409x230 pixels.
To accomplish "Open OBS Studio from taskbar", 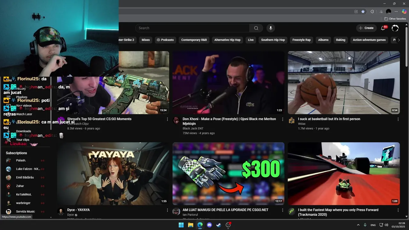I will click(228, 225).
